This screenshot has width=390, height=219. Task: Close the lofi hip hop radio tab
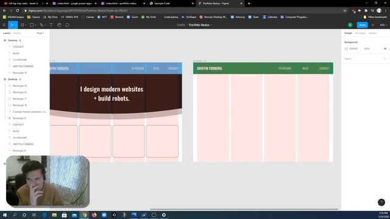[x=47, y=4]
